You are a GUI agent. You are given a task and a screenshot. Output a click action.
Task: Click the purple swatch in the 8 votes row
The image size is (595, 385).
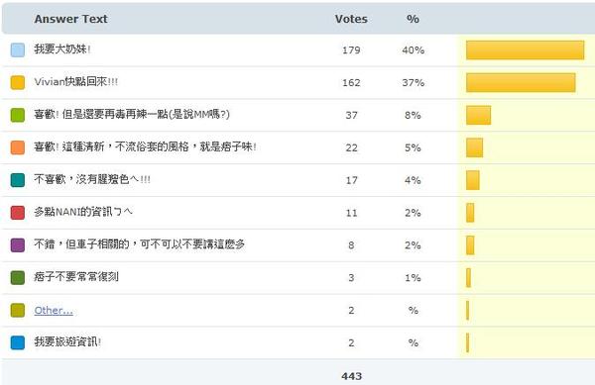(x=18, y=244)
